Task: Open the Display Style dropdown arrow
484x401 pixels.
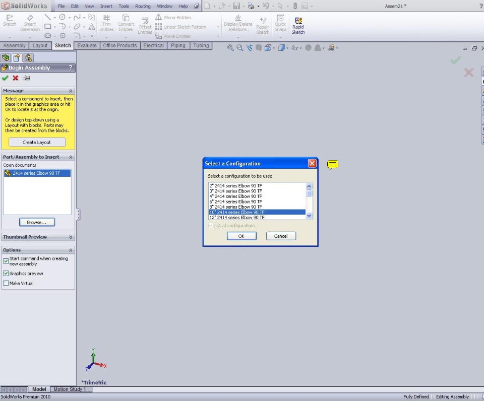Action: (x=287, y=48)
